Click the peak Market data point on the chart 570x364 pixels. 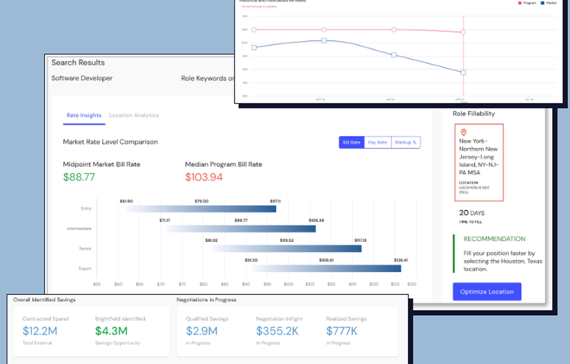(x=323, y=41)
